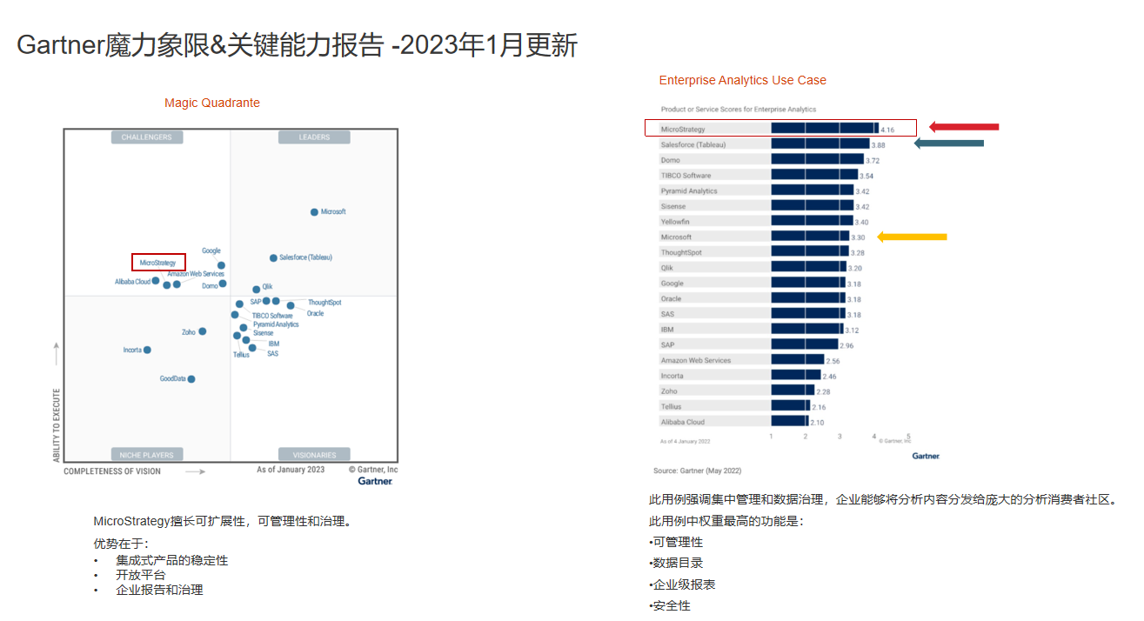Click the "COMPLETENESS OF VISION" axis label
Image resolution: width=1144 pixels, height=621 pixels.
pyautogui.click(x=112, y=471)
